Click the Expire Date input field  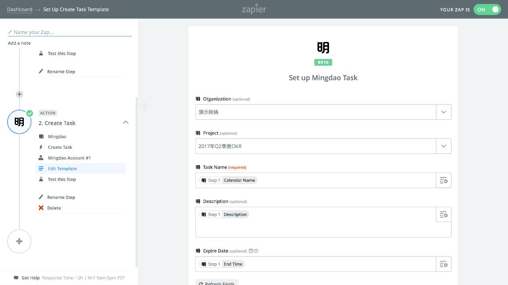(316, 264)
